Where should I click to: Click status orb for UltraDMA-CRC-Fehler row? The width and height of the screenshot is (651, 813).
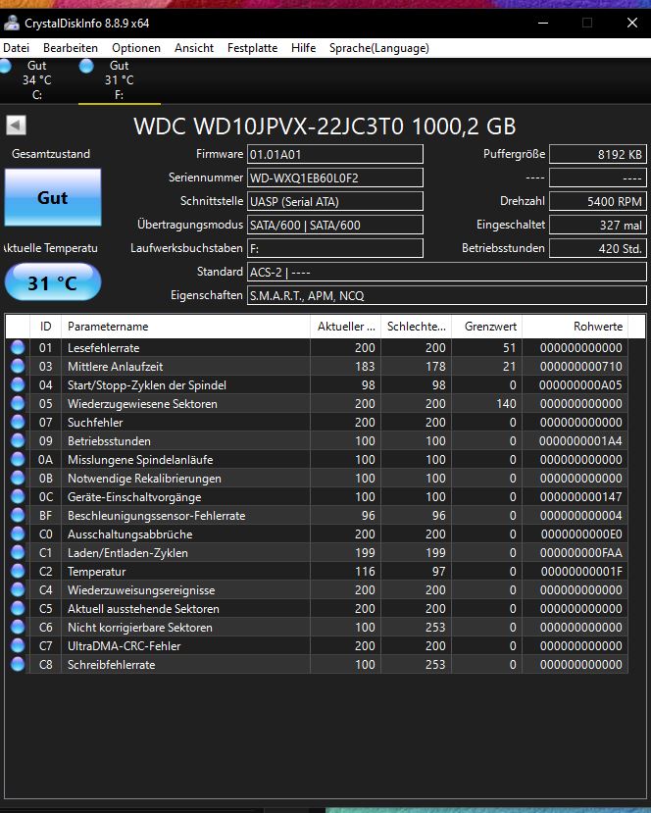[x=18, y=646]
